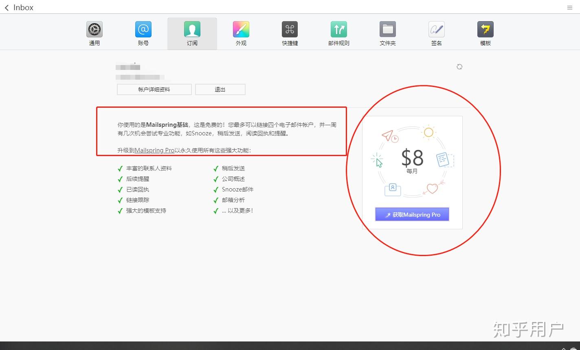This screenshot has height=350, width=580.
Task: Click the cursor pointer icon in pricing card
Action: point(378,161)
